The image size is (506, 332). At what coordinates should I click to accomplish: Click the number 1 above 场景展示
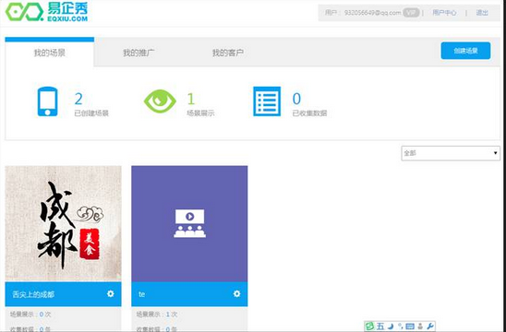191,99
